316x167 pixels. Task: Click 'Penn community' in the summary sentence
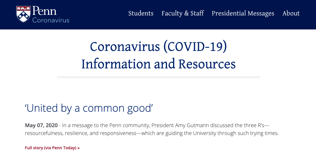point(129,125)
